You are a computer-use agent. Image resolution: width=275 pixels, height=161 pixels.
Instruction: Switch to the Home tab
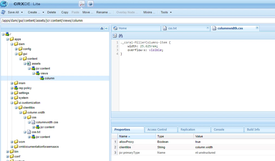coord(136,28)
